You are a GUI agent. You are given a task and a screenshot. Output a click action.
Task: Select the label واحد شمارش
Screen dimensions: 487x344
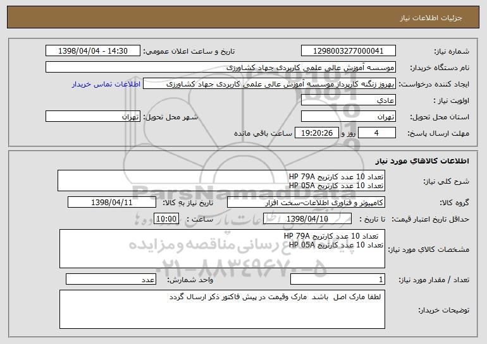click(x=190, y=280)
